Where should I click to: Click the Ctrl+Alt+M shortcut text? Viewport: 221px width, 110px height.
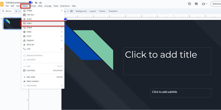tap(58, 71)
